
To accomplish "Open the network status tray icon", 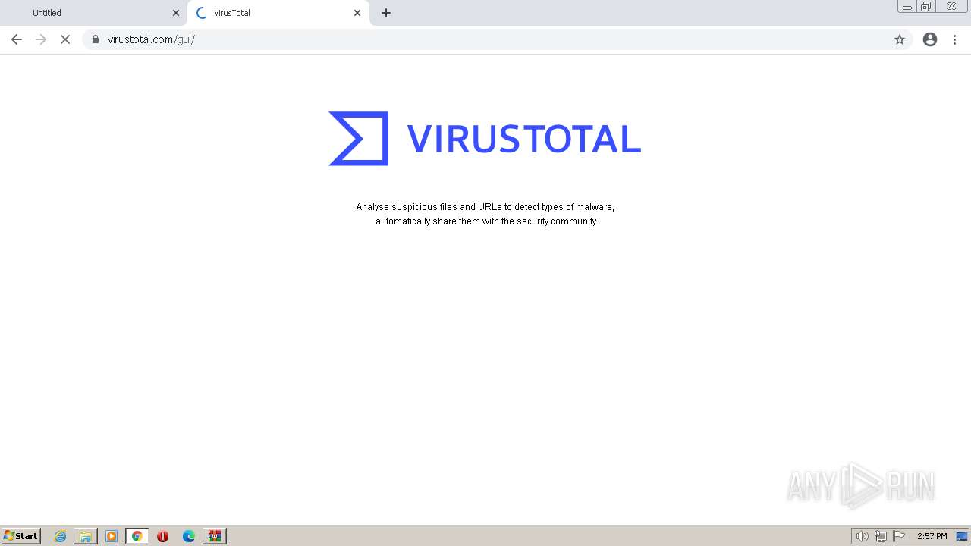I will point(881,536).
